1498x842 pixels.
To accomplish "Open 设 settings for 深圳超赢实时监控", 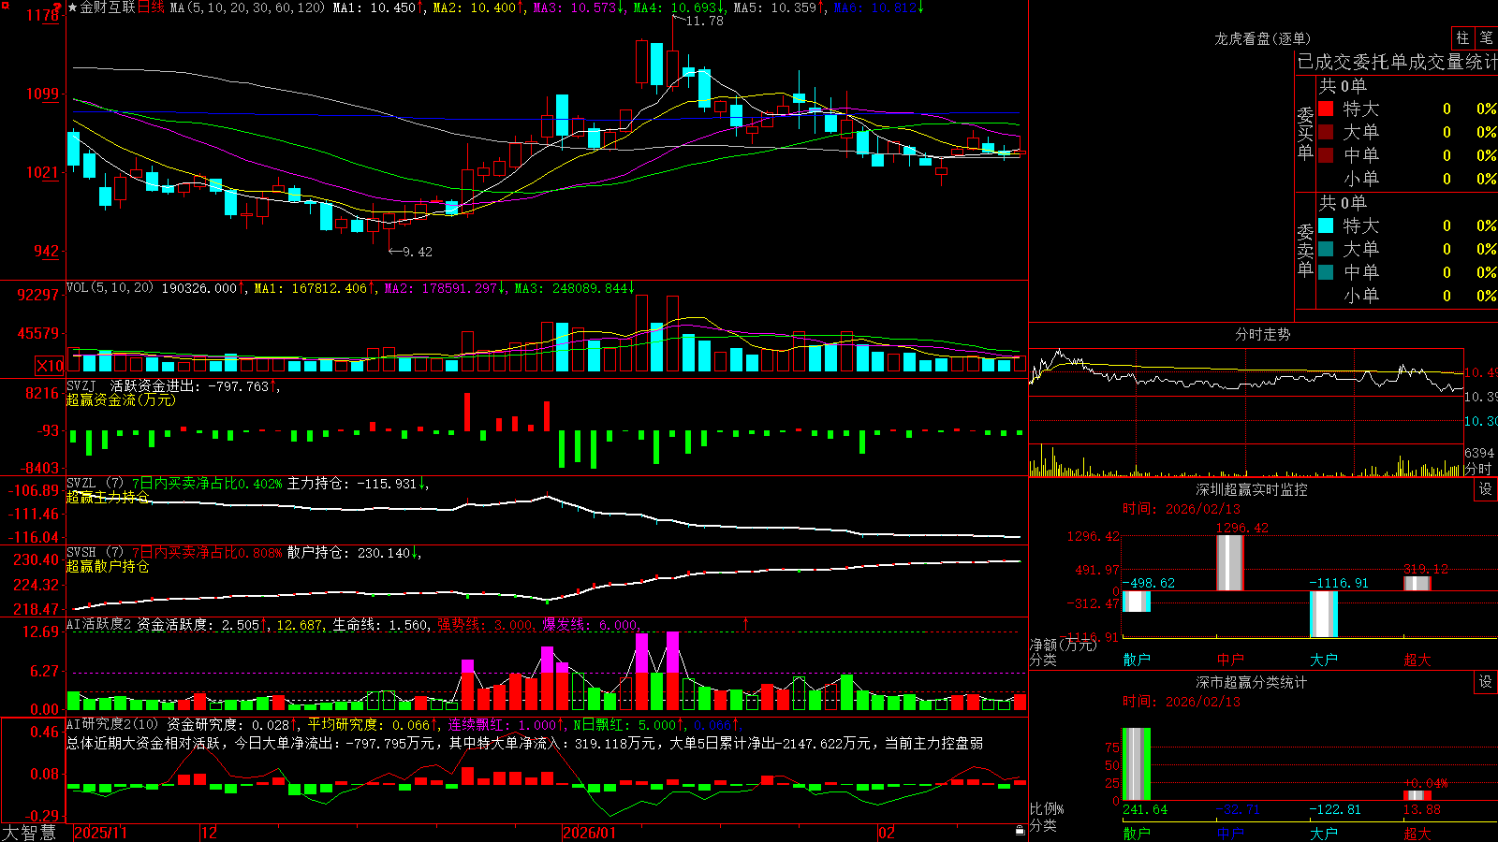I will coord(1486,489).
